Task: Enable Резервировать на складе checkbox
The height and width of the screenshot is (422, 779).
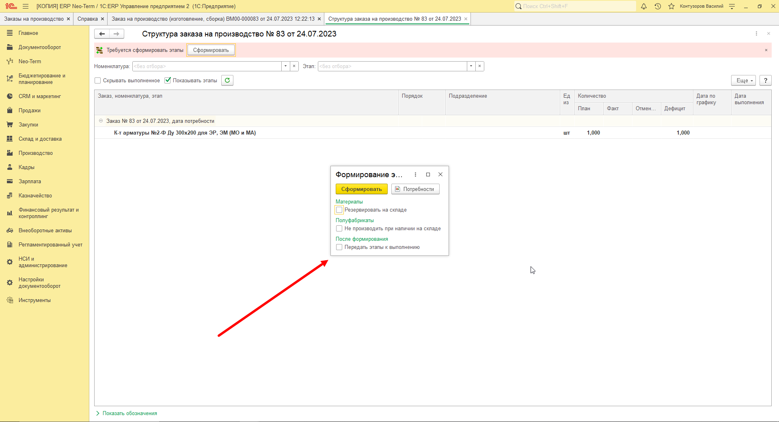Action: 339,210
